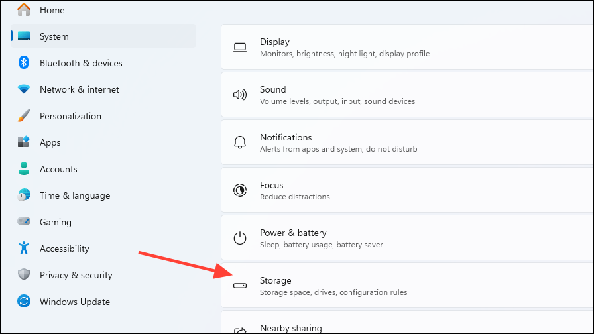594x334 pixels.
Task: Click 'Sleep, battery usage, battery saver' text
Action: [x=322, y=245]
